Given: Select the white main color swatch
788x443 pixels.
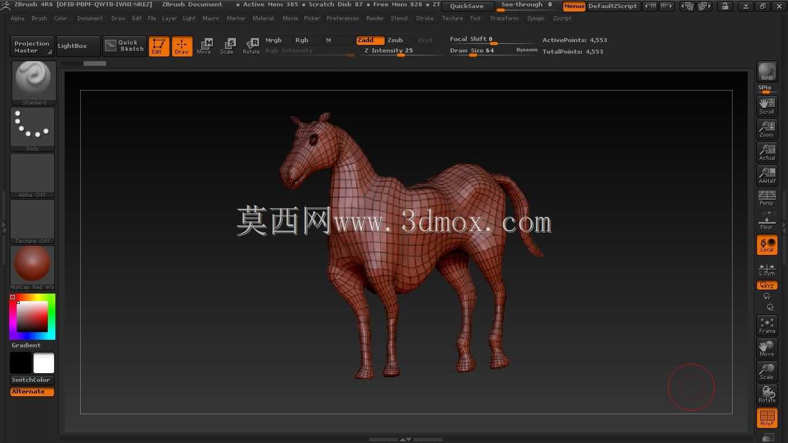Looking at the screenshot, I should (44, 363).
